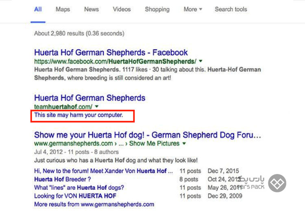This screenshot has width=305, height=211.
Task: Click the 'This site may harm your computer' warning
Action: click(x=78, y=115)
